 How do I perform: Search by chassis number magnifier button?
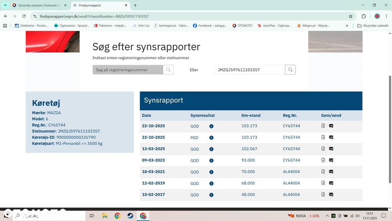290,70
